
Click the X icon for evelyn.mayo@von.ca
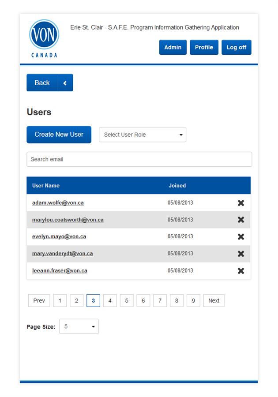[241, 237]
